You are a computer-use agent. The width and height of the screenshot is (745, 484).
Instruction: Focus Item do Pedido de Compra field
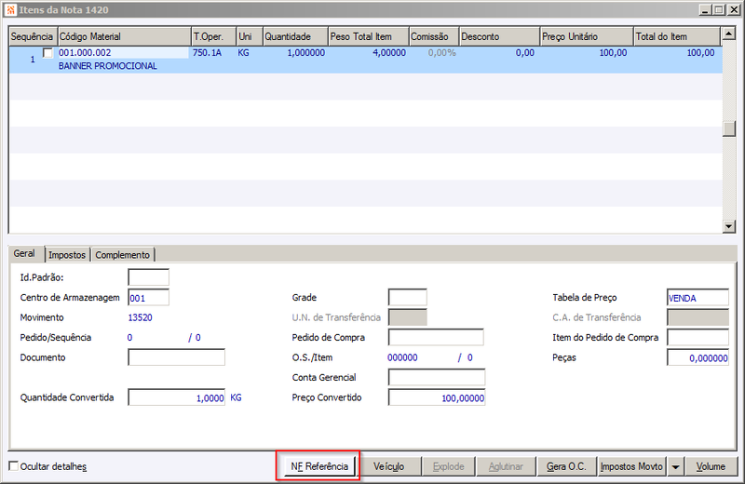(x=698, y=337)
